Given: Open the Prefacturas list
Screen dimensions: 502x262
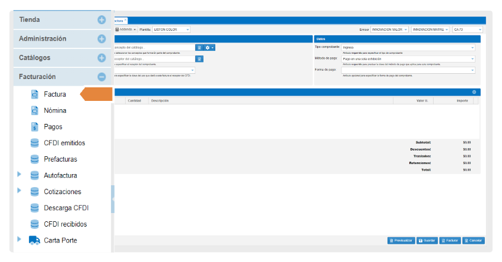Looking at the screenshot, I should (60, 159).
